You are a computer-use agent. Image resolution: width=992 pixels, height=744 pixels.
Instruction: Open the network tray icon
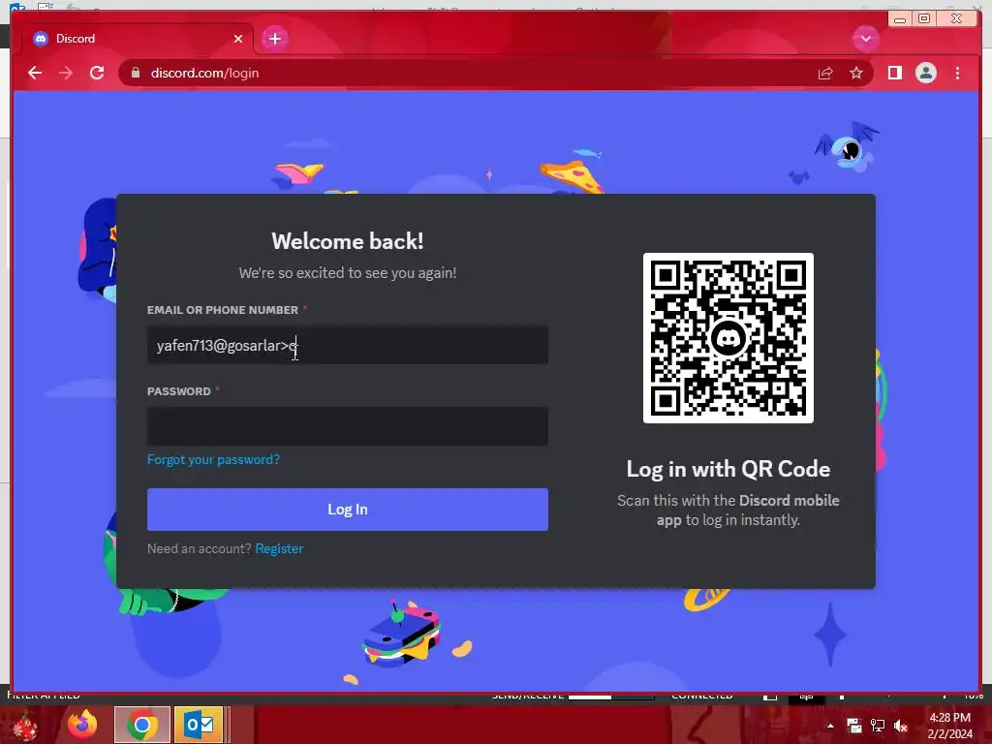coord(878,726)
